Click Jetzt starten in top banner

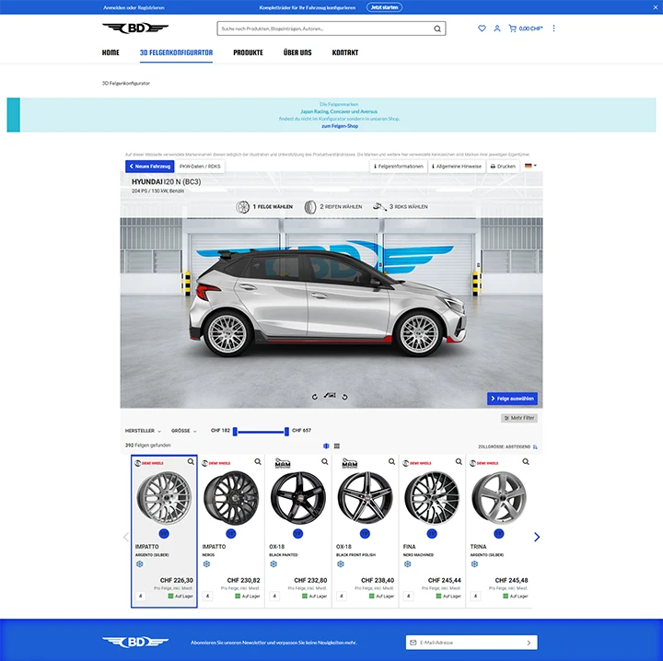click(384, 7)
